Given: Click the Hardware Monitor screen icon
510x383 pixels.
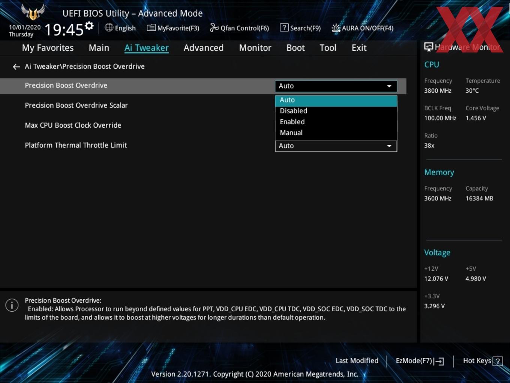Looking at the screenshot, I should coord(429,47).
